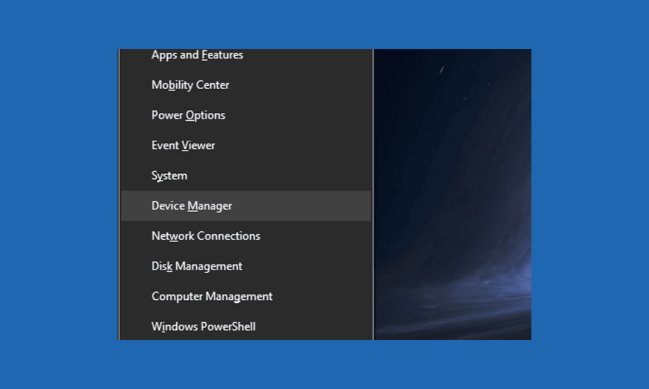Open System to view PC information
Screen dimensions: 649x389
[x=169, y=175]
